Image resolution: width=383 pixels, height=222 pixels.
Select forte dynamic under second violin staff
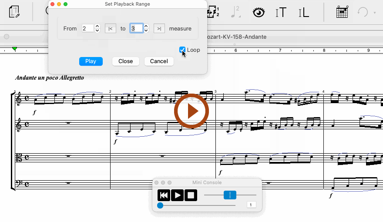coord(115,141)
